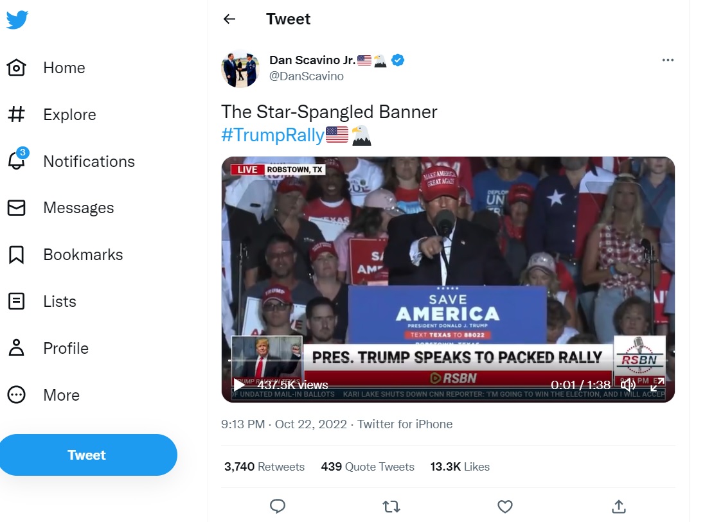Like the tweet with the heart icon
This screenshot has width=705, height=522.
point(504,507)
